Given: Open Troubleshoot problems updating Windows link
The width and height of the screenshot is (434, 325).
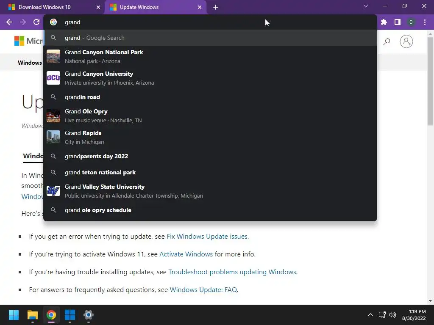Looking at the screenshot, I should coord(232,272).
